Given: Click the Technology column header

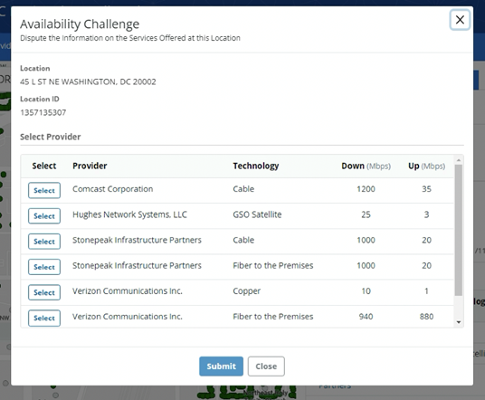Looking at the screenshot, I should [x=256, y=166].
